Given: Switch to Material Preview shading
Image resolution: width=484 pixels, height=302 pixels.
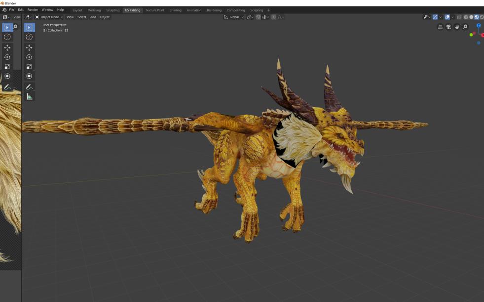Looking at the screenshot, I should click(x=477, y=17).
